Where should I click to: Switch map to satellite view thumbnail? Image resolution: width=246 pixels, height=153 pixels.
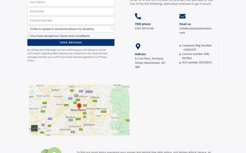tap(34, 128)
